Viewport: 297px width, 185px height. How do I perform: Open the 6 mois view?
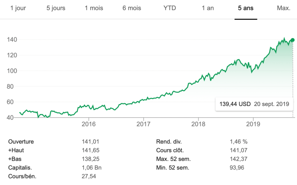pos(132,8)
